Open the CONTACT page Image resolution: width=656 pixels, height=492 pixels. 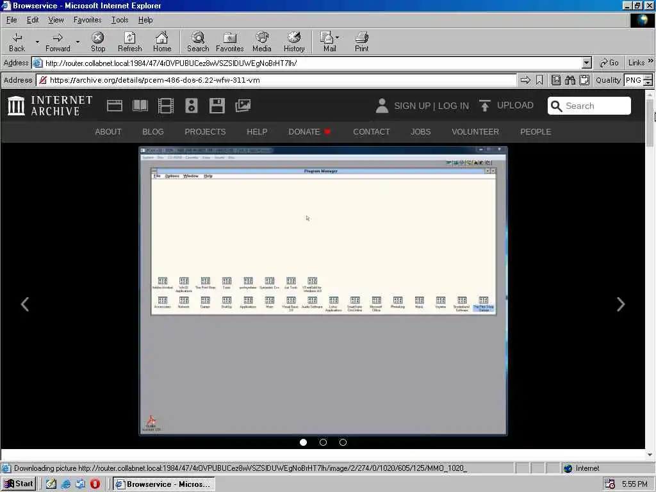pyautogui.click(x=372, y=132)
